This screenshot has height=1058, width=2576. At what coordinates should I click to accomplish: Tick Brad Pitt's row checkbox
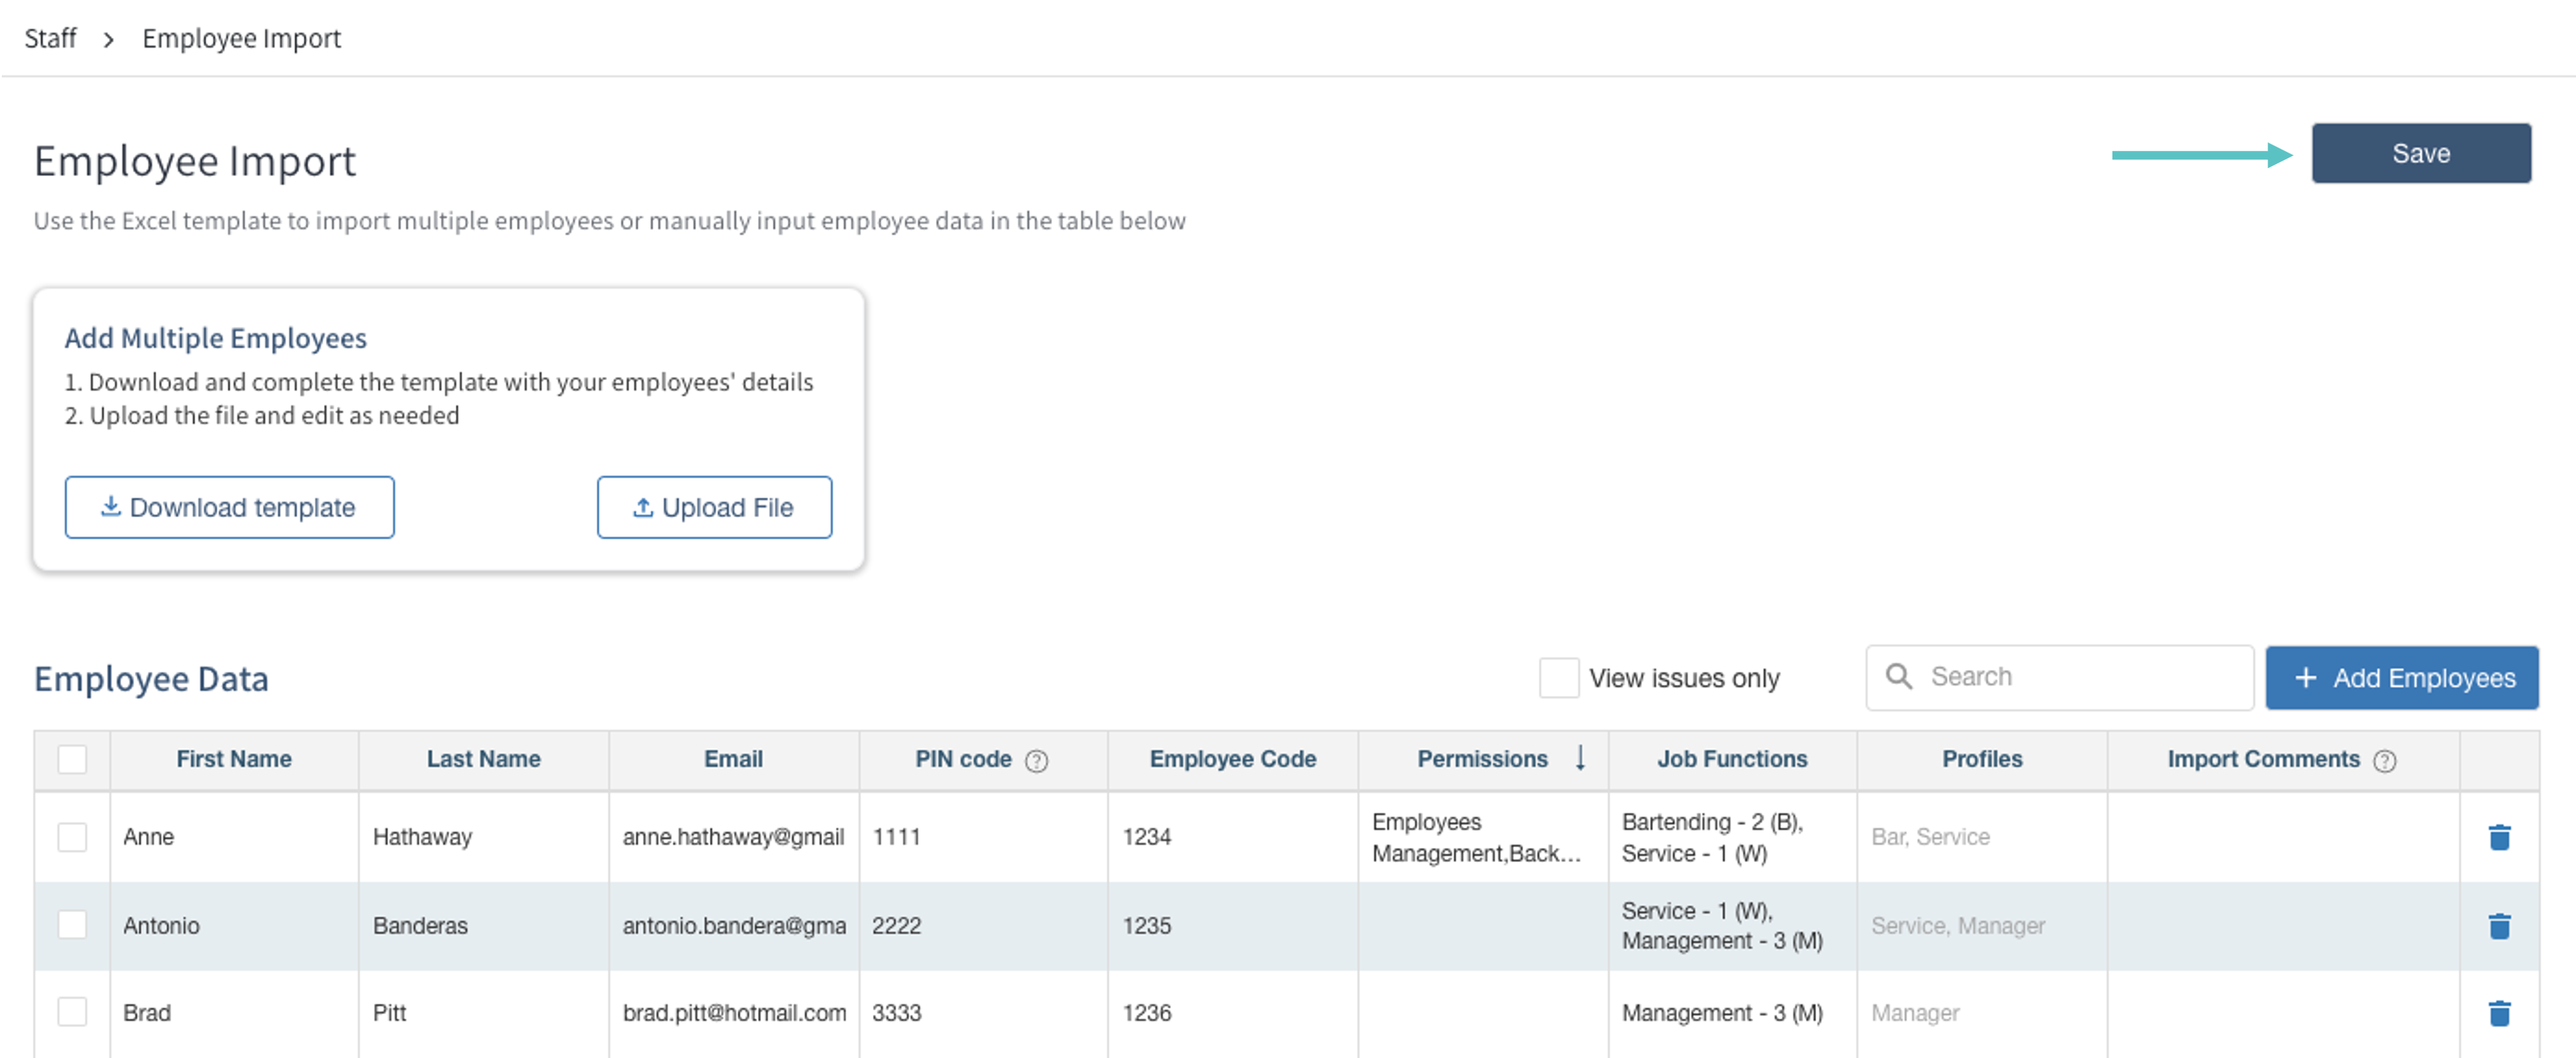72,1012
